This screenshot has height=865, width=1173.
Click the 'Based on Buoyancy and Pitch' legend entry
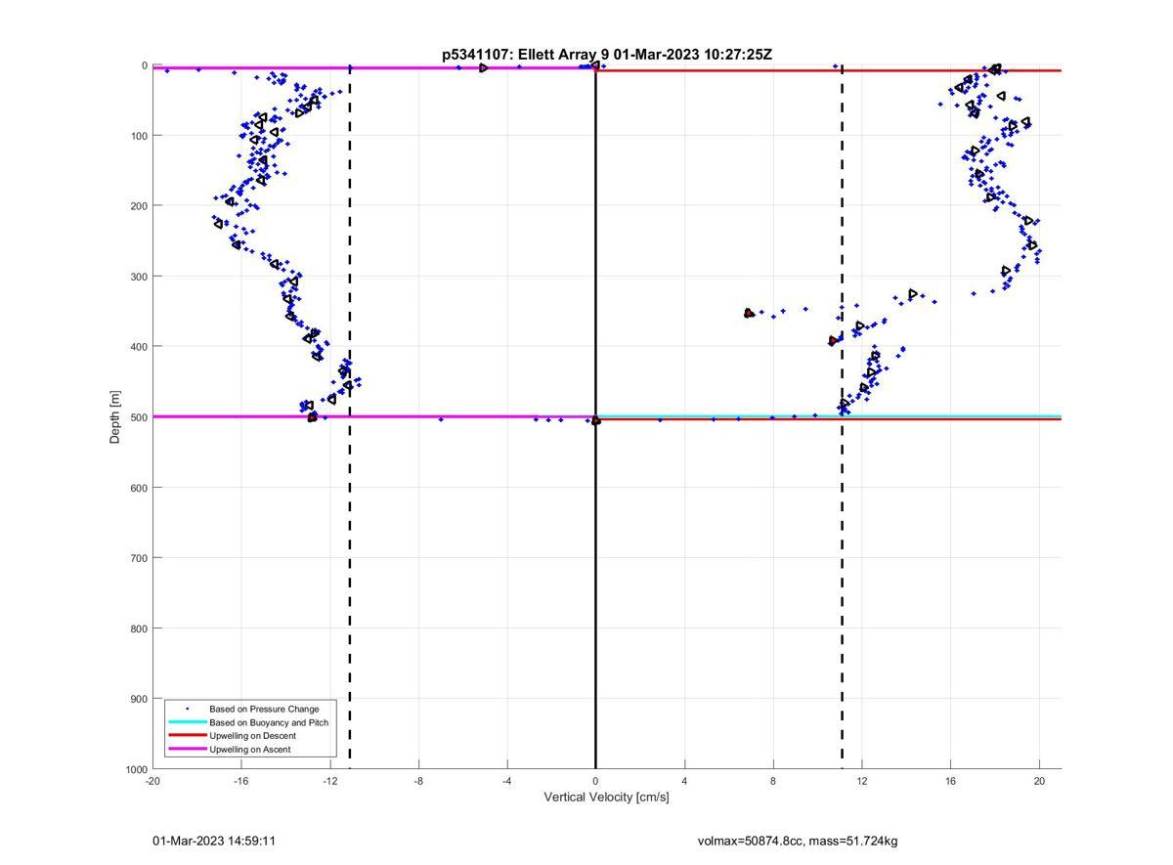(269, 722)
